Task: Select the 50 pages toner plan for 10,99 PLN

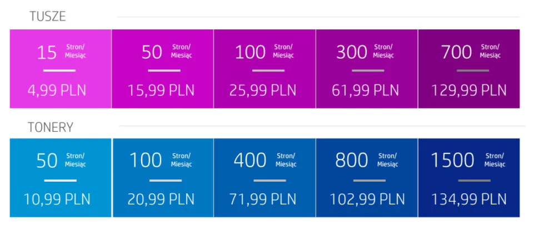Action: tap(61, 177)
